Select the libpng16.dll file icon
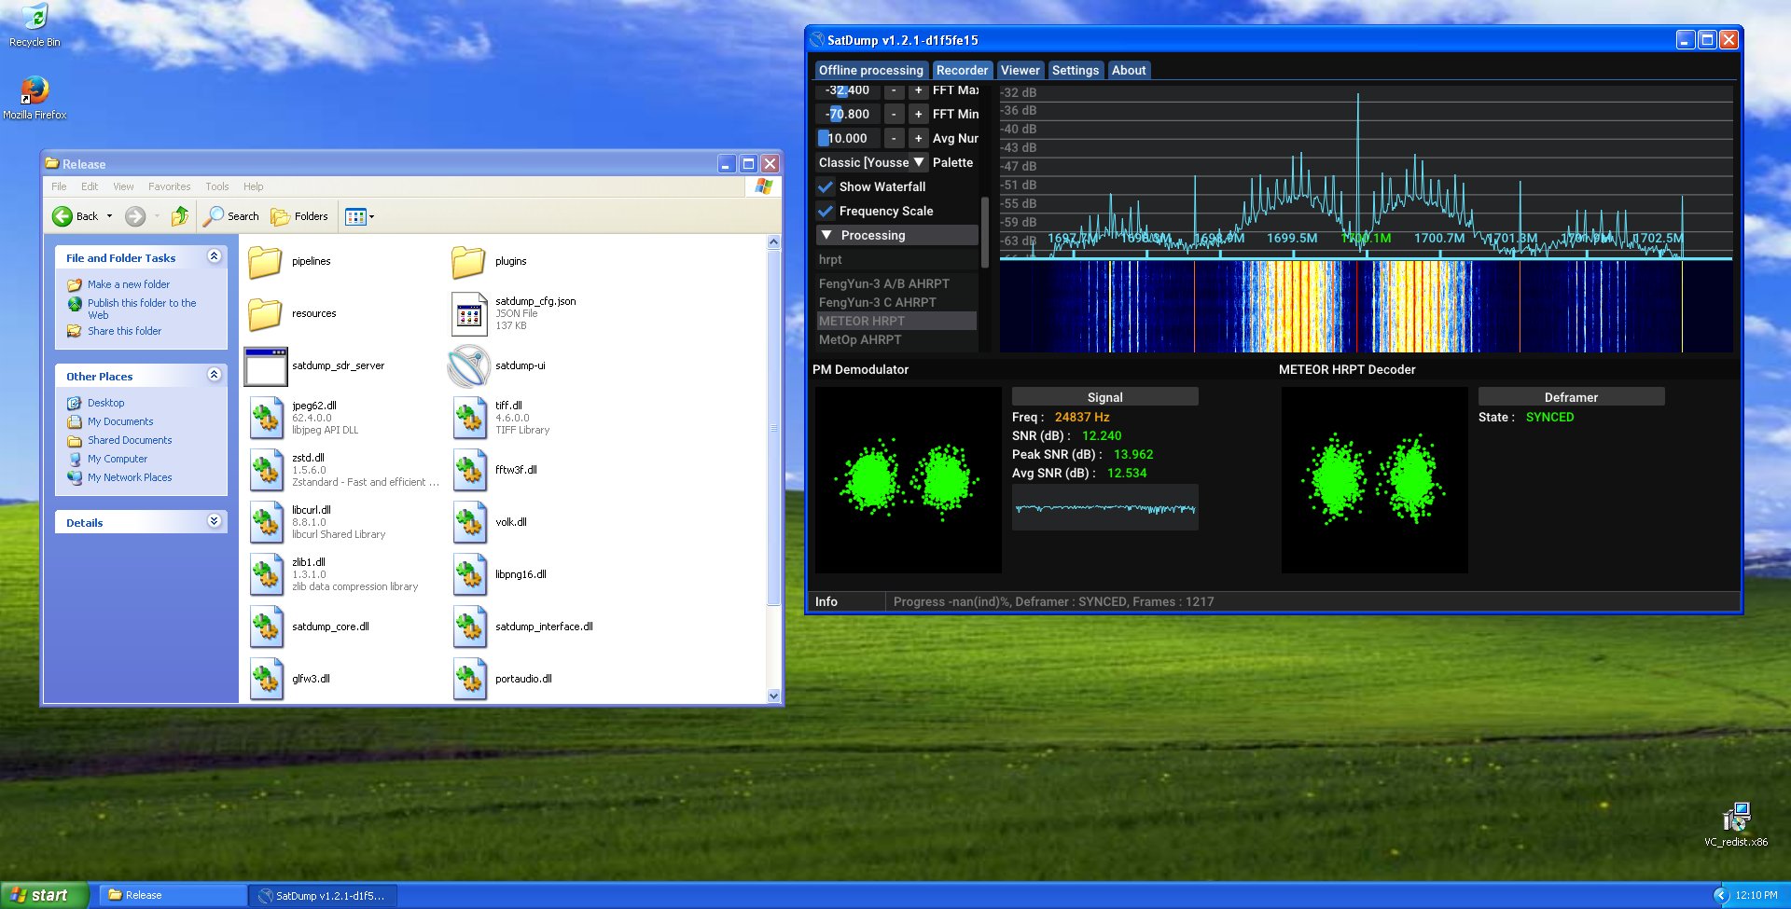Image resolution: width=1791 pixels, height=909 pixels. point(469,575)
